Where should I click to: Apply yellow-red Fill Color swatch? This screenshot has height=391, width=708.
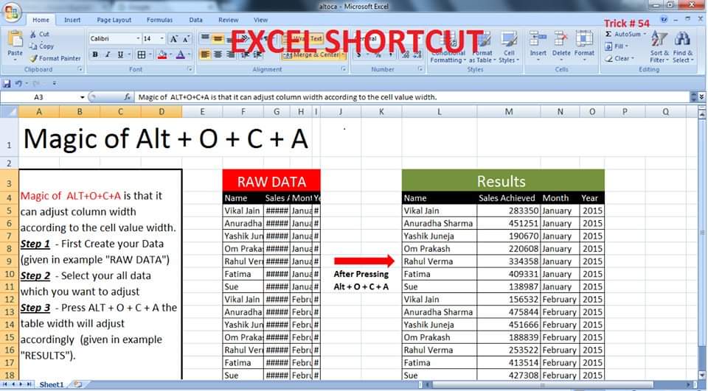[162, 55]
